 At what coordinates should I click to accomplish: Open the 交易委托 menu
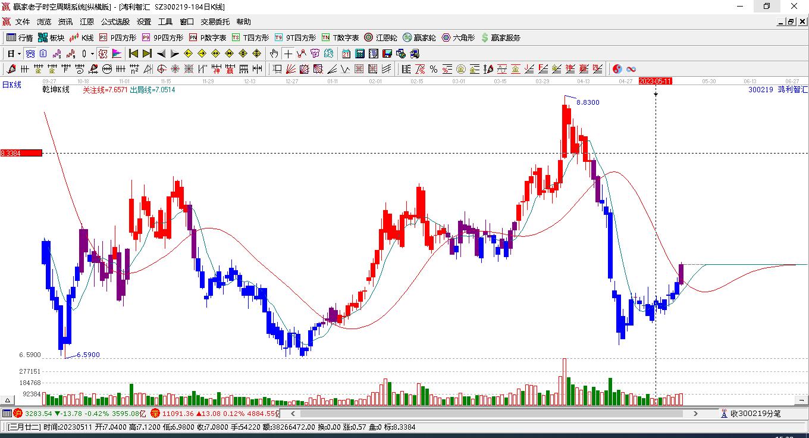click(x=215, y=21)
